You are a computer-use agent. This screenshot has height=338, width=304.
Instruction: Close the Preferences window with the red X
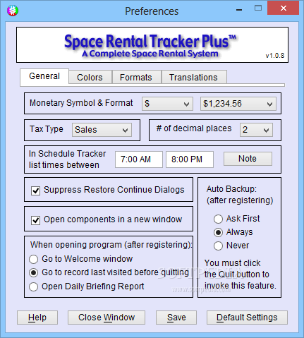click(284, 8)
